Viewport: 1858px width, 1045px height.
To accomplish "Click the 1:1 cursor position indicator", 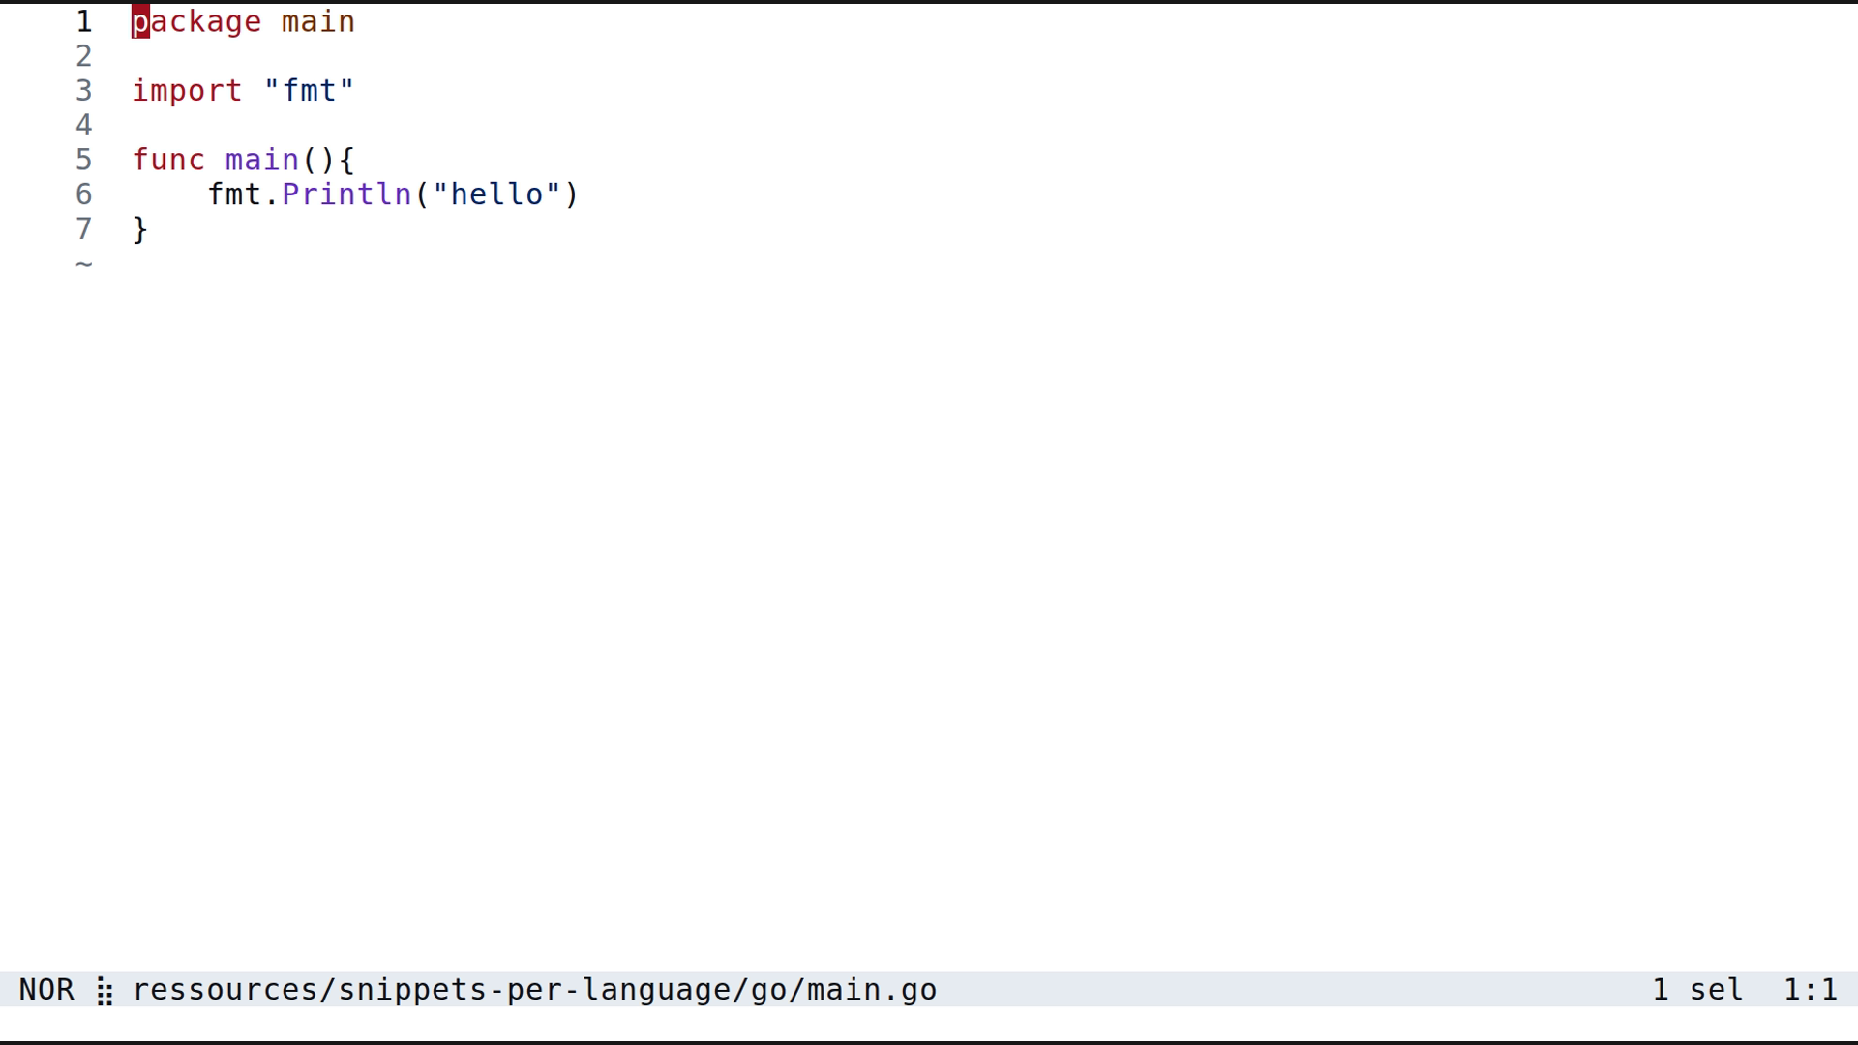I will 1810,990.
